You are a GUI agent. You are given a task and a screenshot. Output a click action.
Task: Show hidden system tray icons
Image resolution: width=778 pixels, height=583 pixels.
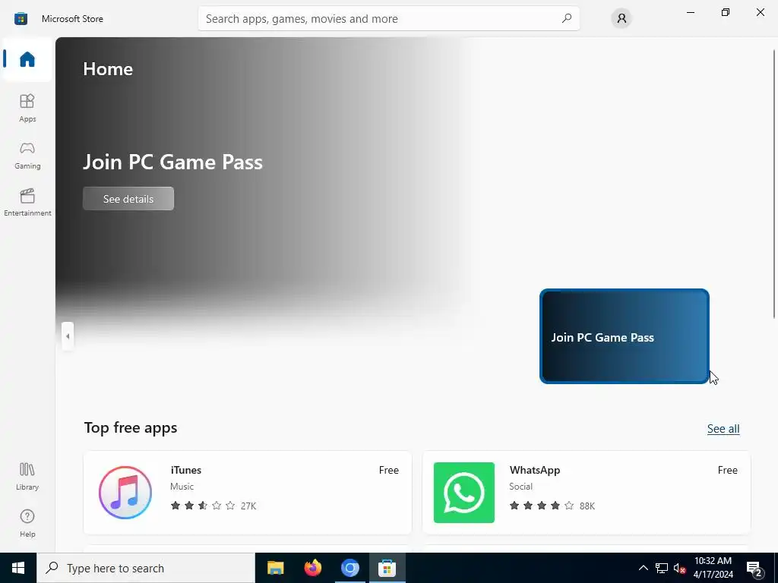point(643,568)
